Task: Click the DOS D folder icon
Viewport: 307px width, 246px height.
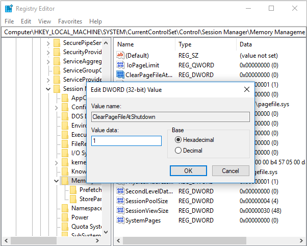Action: point(65,116)
